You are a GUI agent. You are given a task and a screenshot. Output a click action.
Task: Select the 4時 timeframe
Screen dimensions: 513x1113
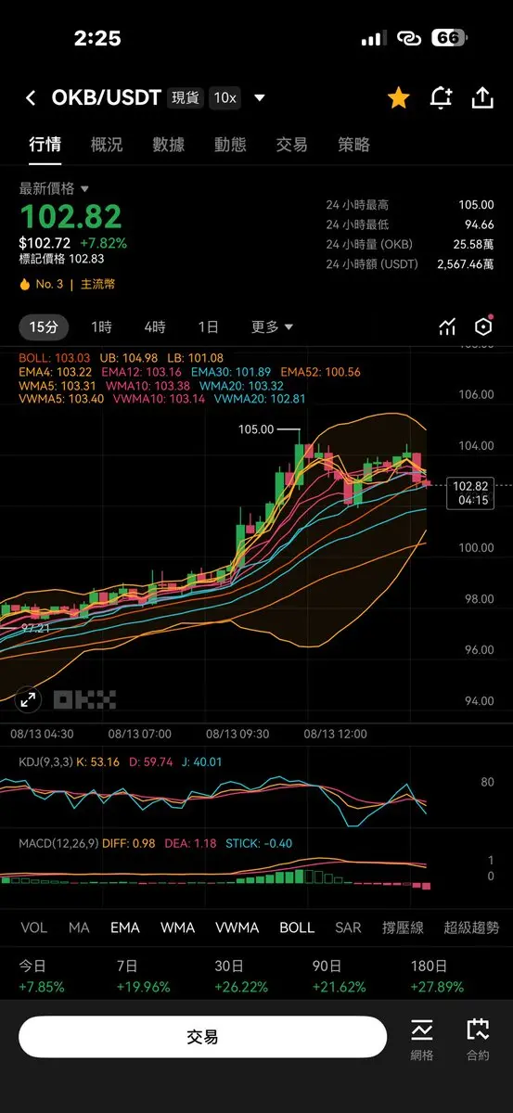click(155, 326)
